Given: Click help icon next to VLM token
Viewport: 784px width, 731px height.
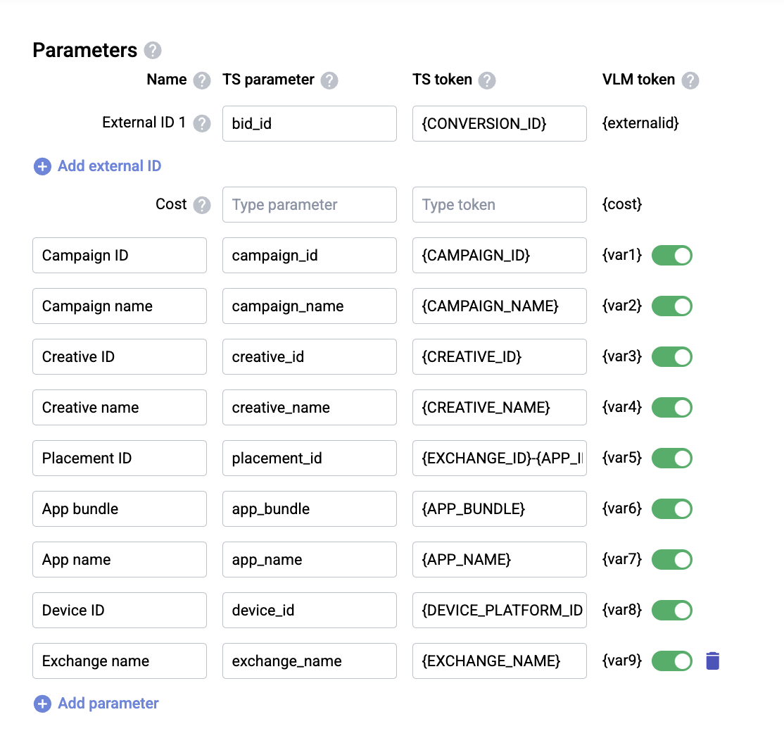Looking at the screenshot, I should pos(690,80).
